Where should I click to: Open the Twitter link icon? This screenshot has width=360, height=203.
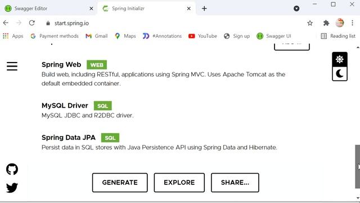12,188
